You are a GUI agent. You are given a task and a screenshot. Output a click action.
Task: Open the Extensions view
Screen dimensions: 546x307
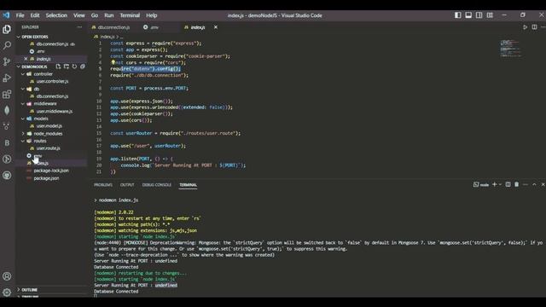[x=7, y=95]
